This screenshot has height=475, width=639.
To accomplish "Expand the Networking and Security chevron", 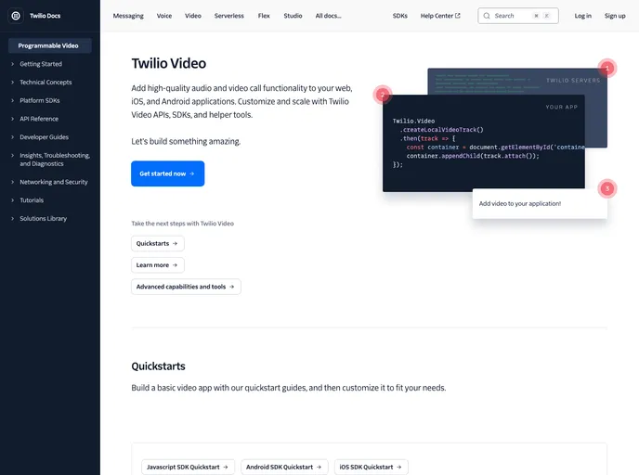I will coord(12,182).
